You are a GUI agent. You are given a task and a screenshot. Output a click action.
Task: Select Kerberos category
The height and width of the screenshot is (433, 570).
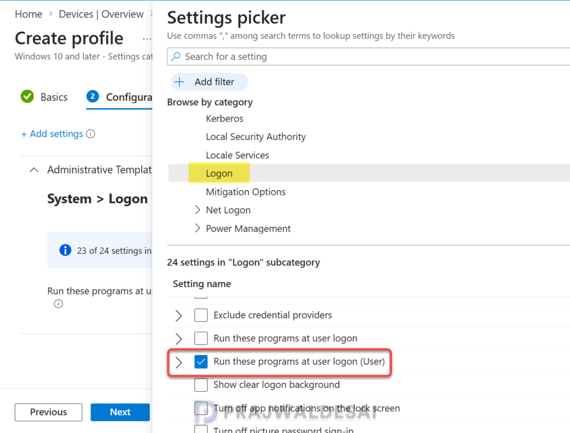coord(224,119)
